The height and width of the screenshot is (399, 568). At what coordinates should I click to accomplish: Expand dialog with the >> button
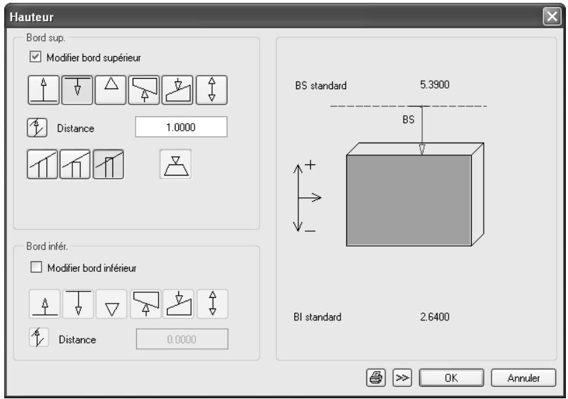click(402, 378)
